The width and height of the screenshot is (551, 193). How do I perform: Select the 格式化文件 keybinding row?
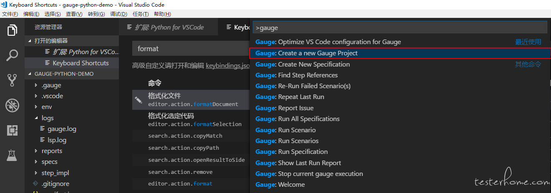(x=191, y=100)
